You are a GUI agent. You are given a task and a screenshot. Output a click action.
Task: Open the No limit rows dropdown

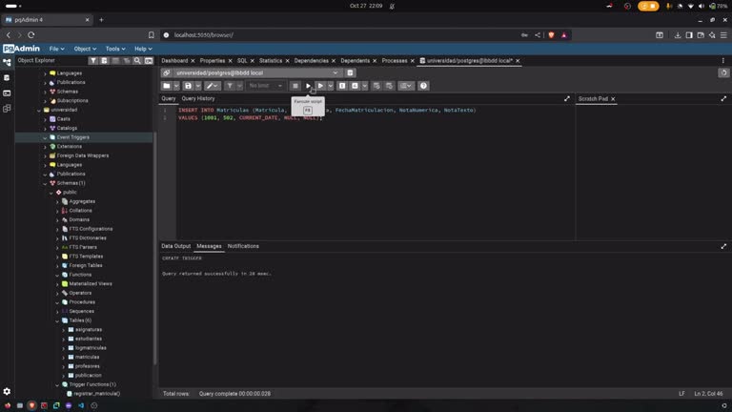pos(266,86)
